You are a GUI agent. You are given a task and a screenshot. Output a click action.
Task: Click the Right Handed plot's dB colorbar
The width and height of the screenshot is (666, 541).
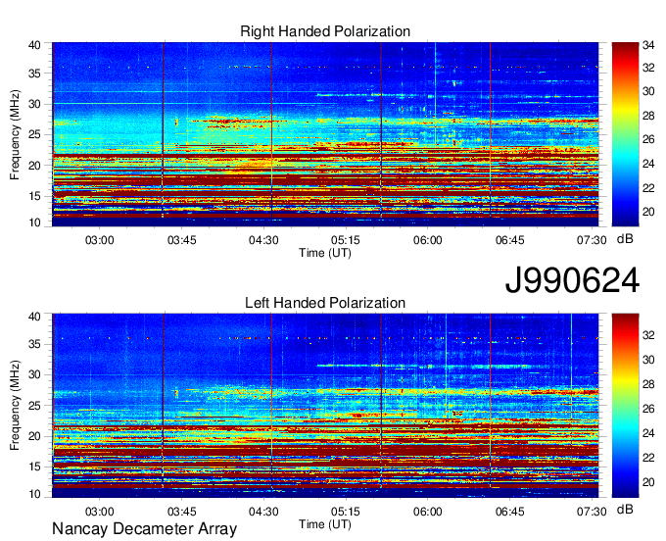(625, 134)
